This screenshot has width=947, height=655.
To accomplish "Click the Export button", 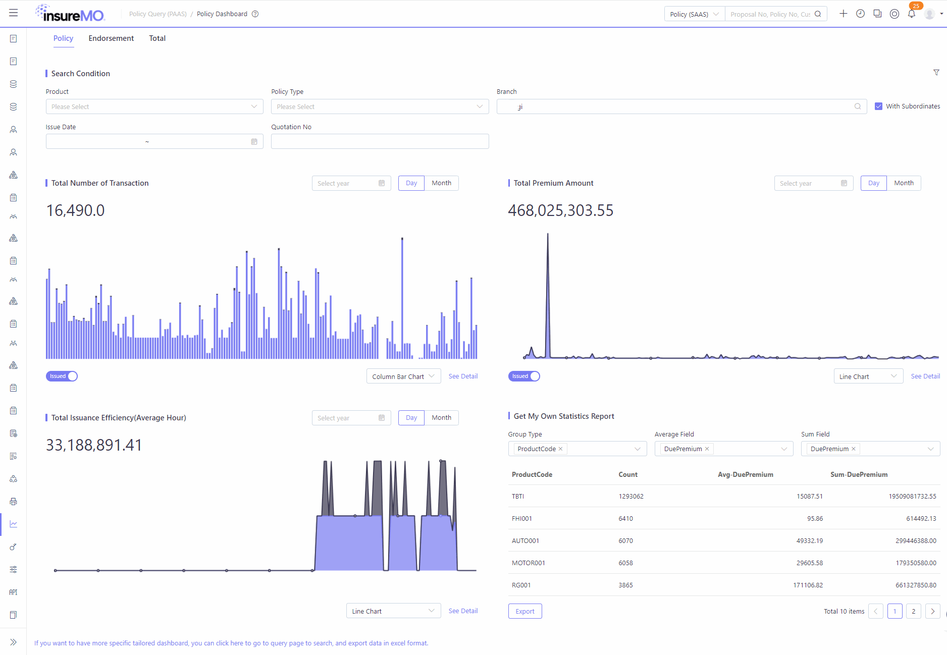I will (525, 611).
